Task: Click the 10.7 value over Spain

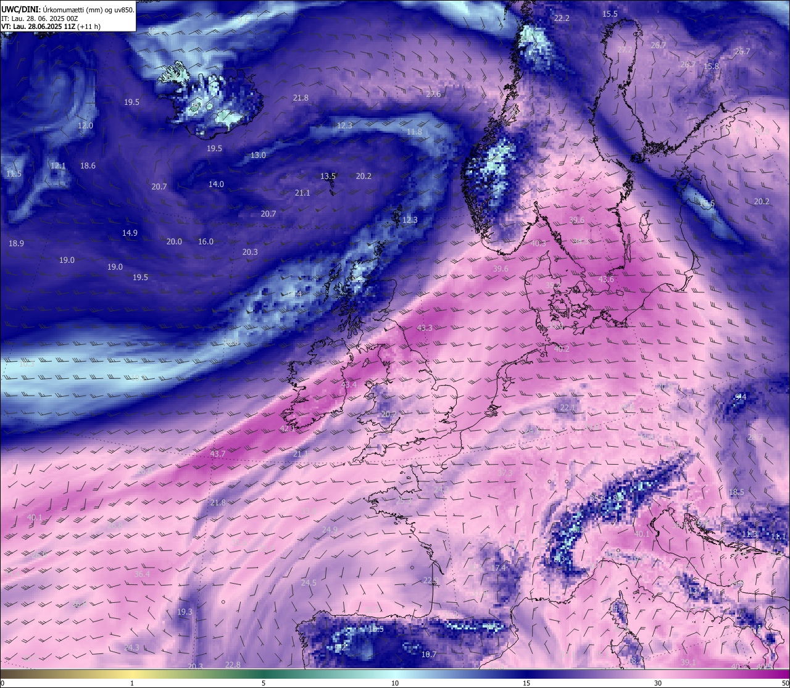Action: click(x=428, y=654)
